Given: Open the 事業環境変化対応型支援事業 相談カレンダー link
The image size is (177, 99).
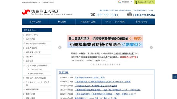Looking at the screenshot, I should click(x=108, y=90).
